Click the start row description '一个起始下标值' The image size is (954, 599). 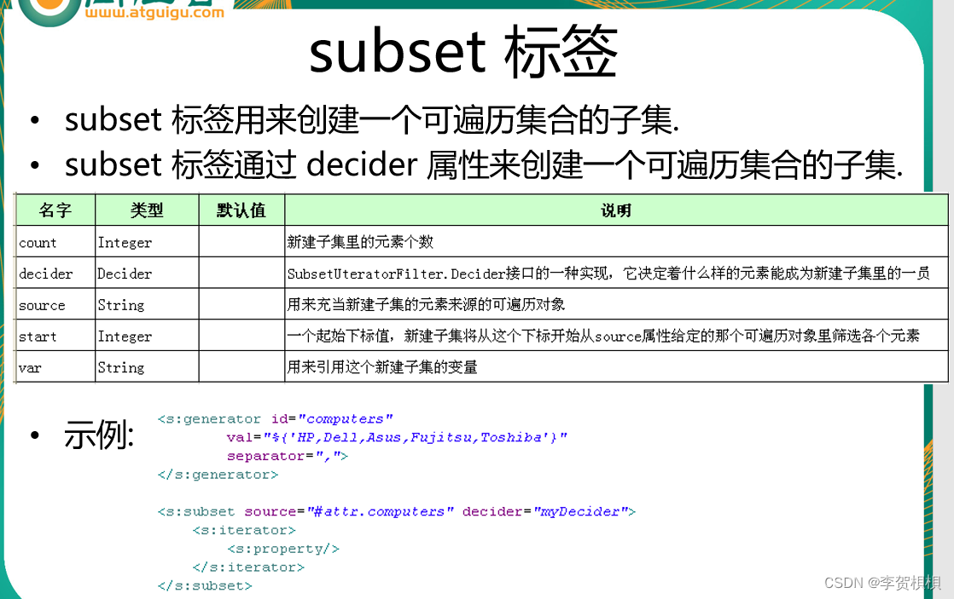(x=603, y=336)
